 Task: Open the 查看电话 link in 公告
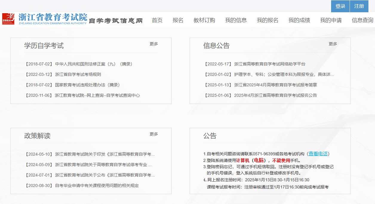coord(316,153)
